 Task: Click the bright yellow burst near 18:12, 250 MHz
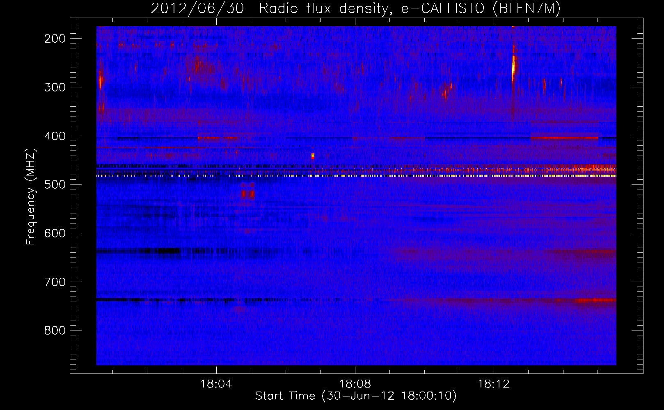[513, 66]
